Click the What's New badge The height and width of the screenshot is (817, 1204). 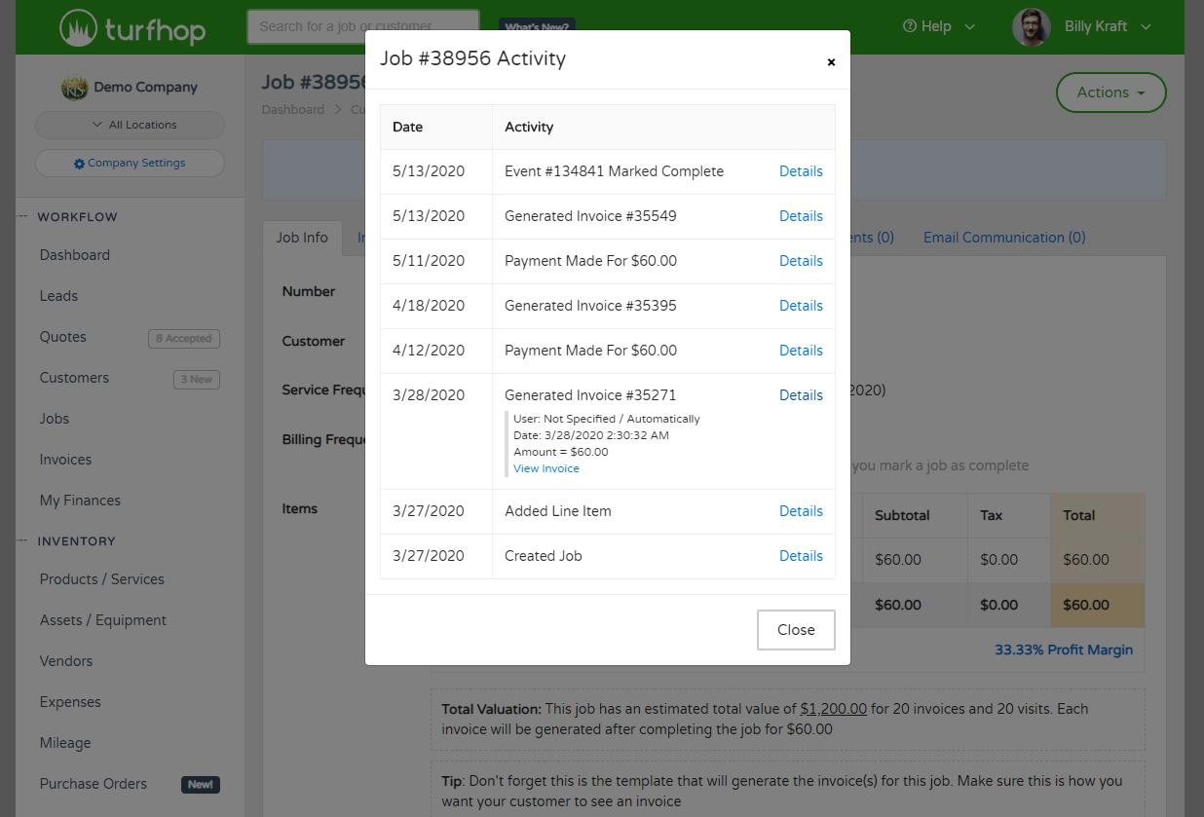point(537,26)
